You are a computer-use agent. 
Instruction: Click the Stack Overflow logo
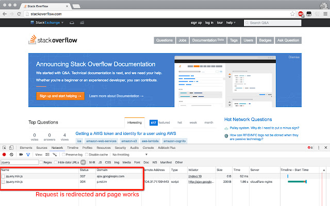coord(53,40)
